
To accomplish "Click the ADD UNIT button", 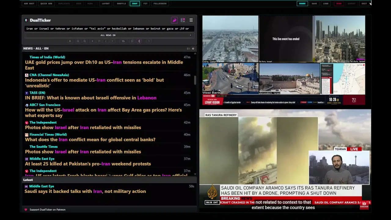I will [29, 4].
